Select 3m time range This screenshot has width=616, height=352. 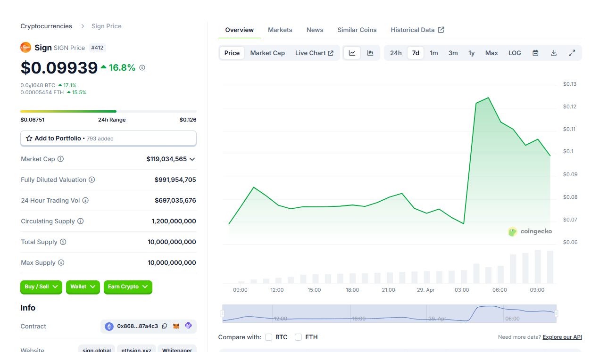point(453,53)
